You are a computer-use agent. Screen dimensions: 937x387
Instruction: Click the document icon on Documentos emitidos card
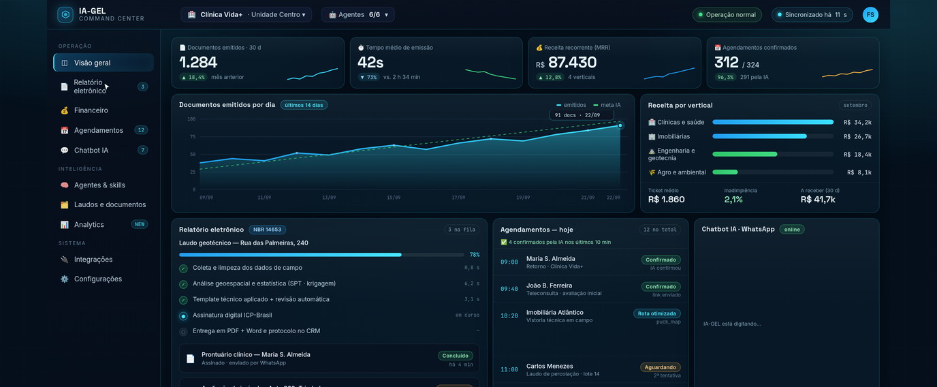click(182, 48)
